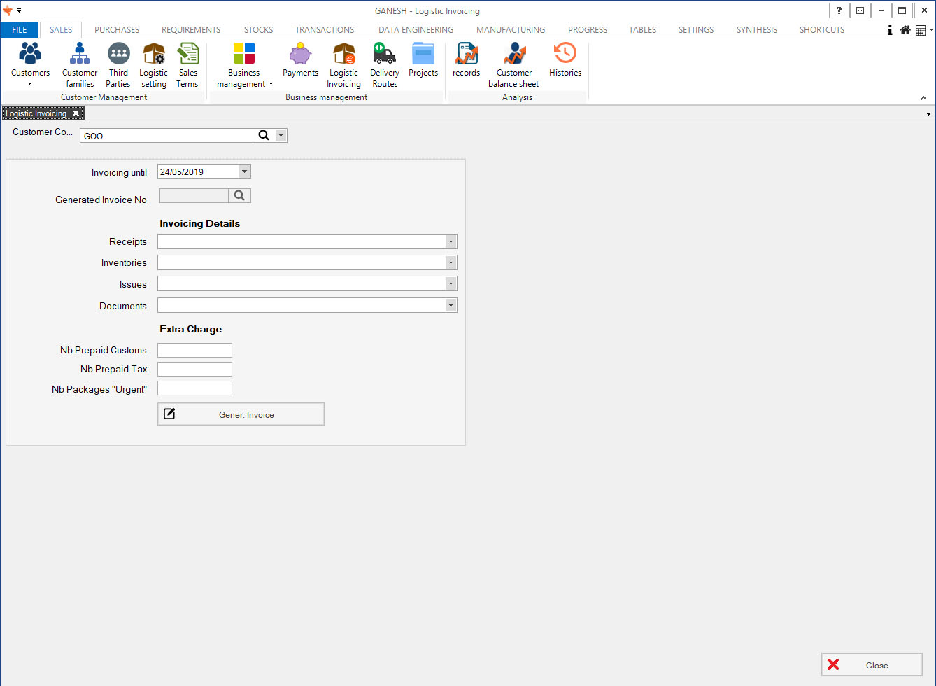Viewport: 936px width, 686px height.
Task: Open Customer families
Action: click(80, 55)
